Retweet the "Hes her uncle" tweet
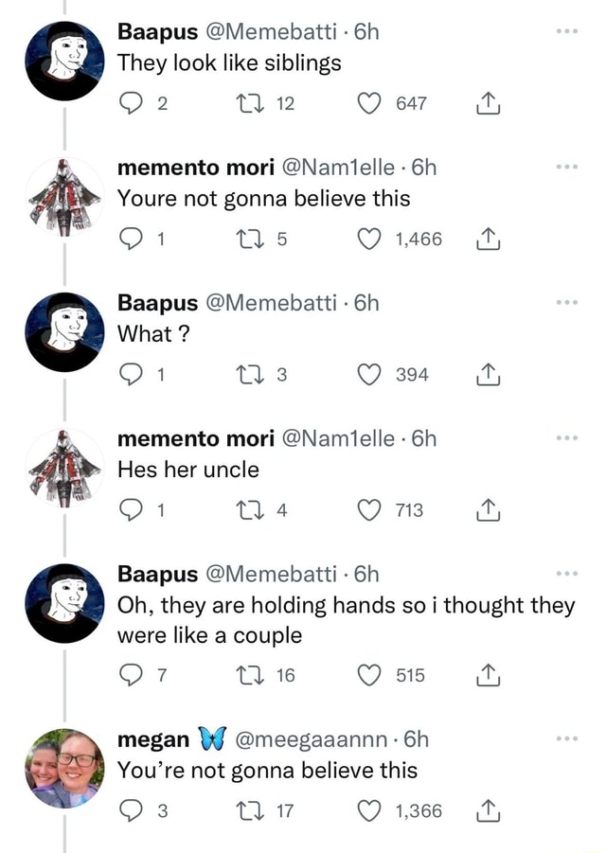Viewport: 606px width, 853px height. [249, 510]
